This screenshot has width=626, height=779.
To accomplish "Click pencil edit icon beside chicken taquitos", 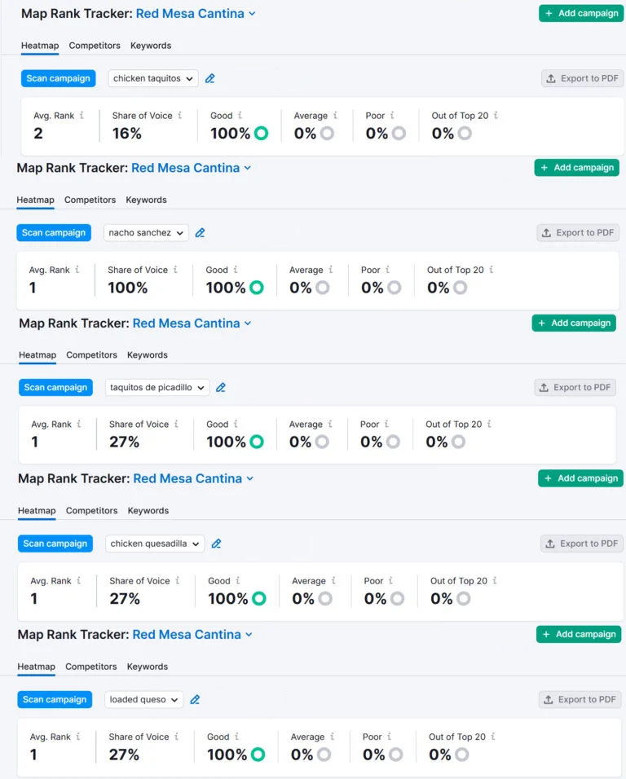I will click(x=210, y=79).
